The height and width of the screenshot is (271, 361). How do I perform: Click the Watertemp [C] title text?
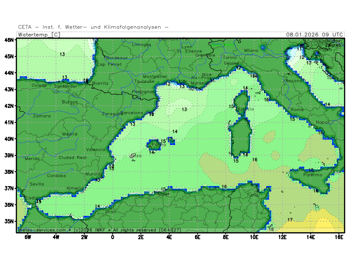[x=38, y=35]
